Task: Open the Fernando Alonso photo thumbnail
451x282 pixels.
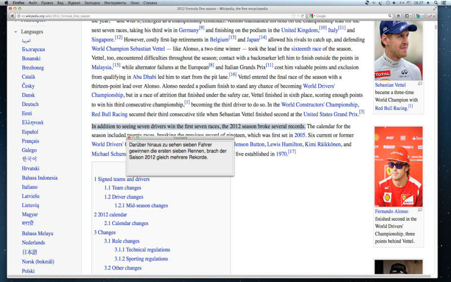Action: 399,166
